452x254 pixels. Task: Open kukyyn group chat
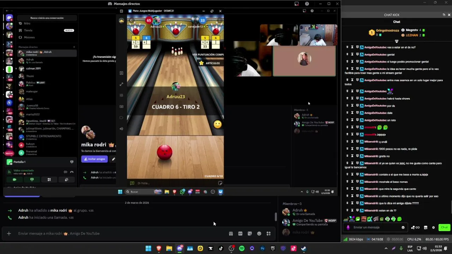point(47,145)
